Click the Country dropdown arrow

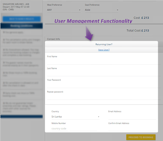click(98, 117)
